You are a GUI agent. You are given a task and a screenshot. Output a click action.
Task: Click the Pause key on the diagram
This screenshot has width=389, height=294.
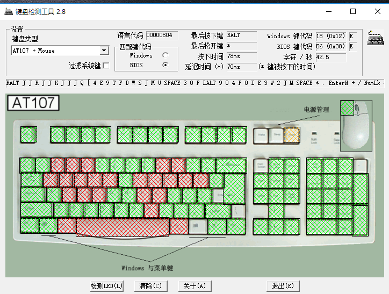[292, 166]
